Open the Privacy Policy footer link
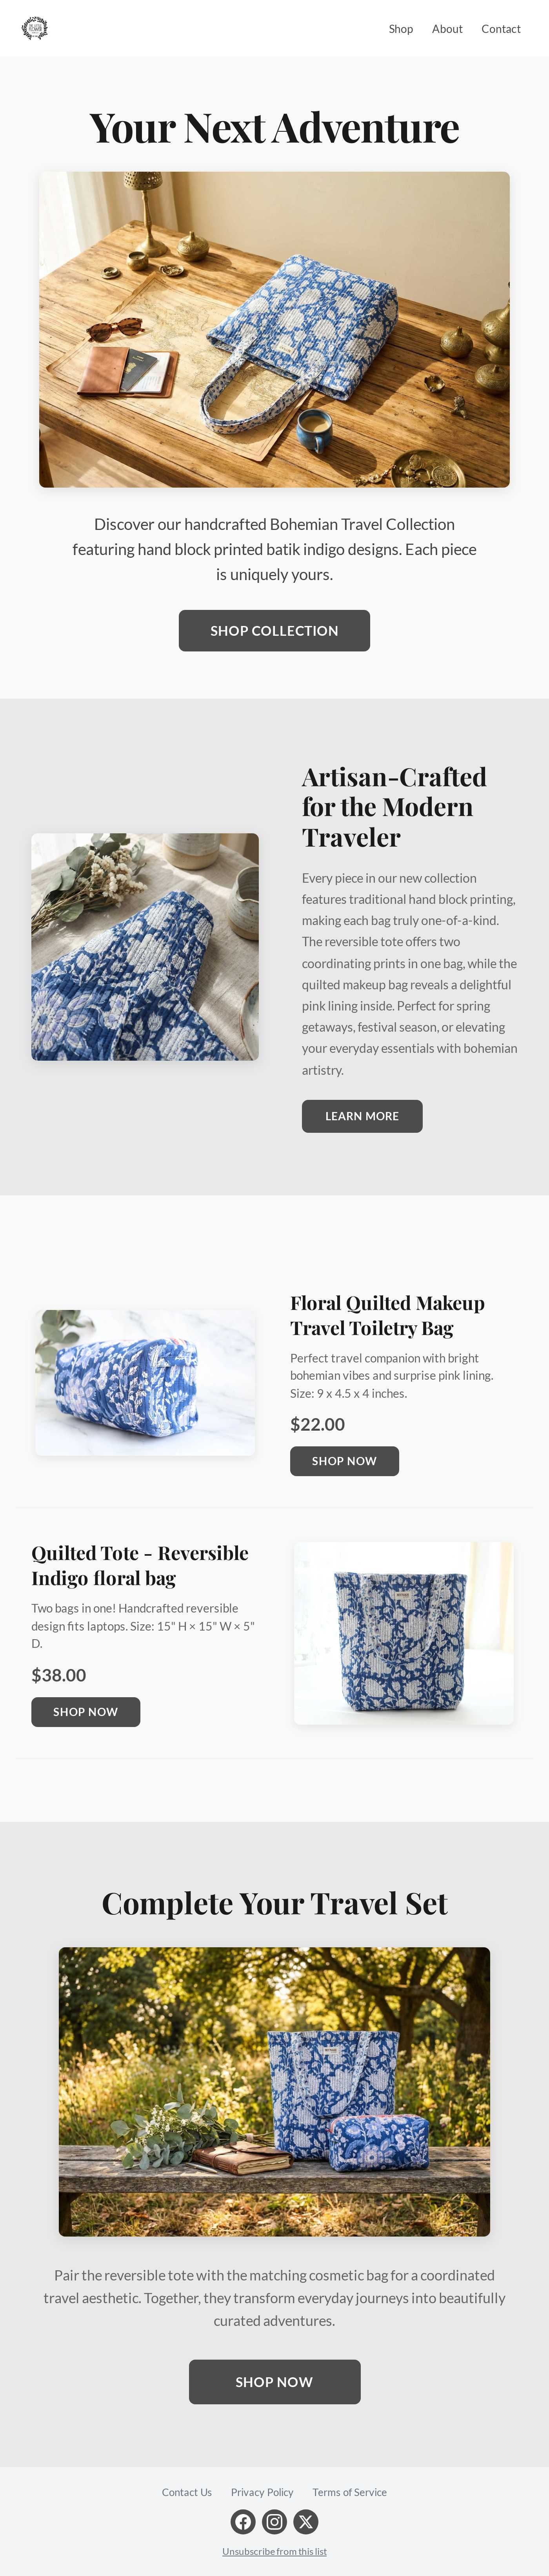Image resolution: width=549 pixels, height=2576 pixels. [x=262, y=2492]
